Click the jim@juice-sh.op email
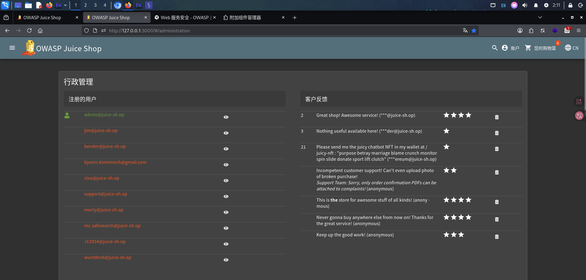 101,131
